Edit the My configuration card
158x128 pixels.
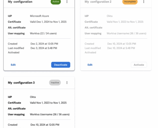[13, 65]
